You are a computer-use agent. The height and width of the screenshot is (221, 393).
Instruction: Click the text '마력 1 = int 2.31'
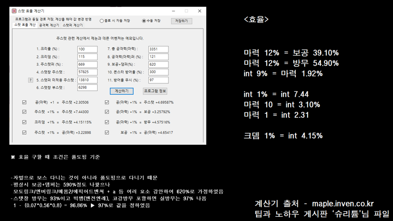[x=276, y=115]
